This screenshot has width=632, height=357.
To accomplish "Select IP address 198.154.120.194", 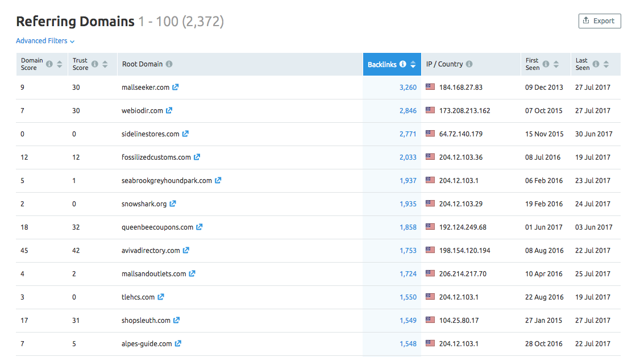I will (465, 251).
